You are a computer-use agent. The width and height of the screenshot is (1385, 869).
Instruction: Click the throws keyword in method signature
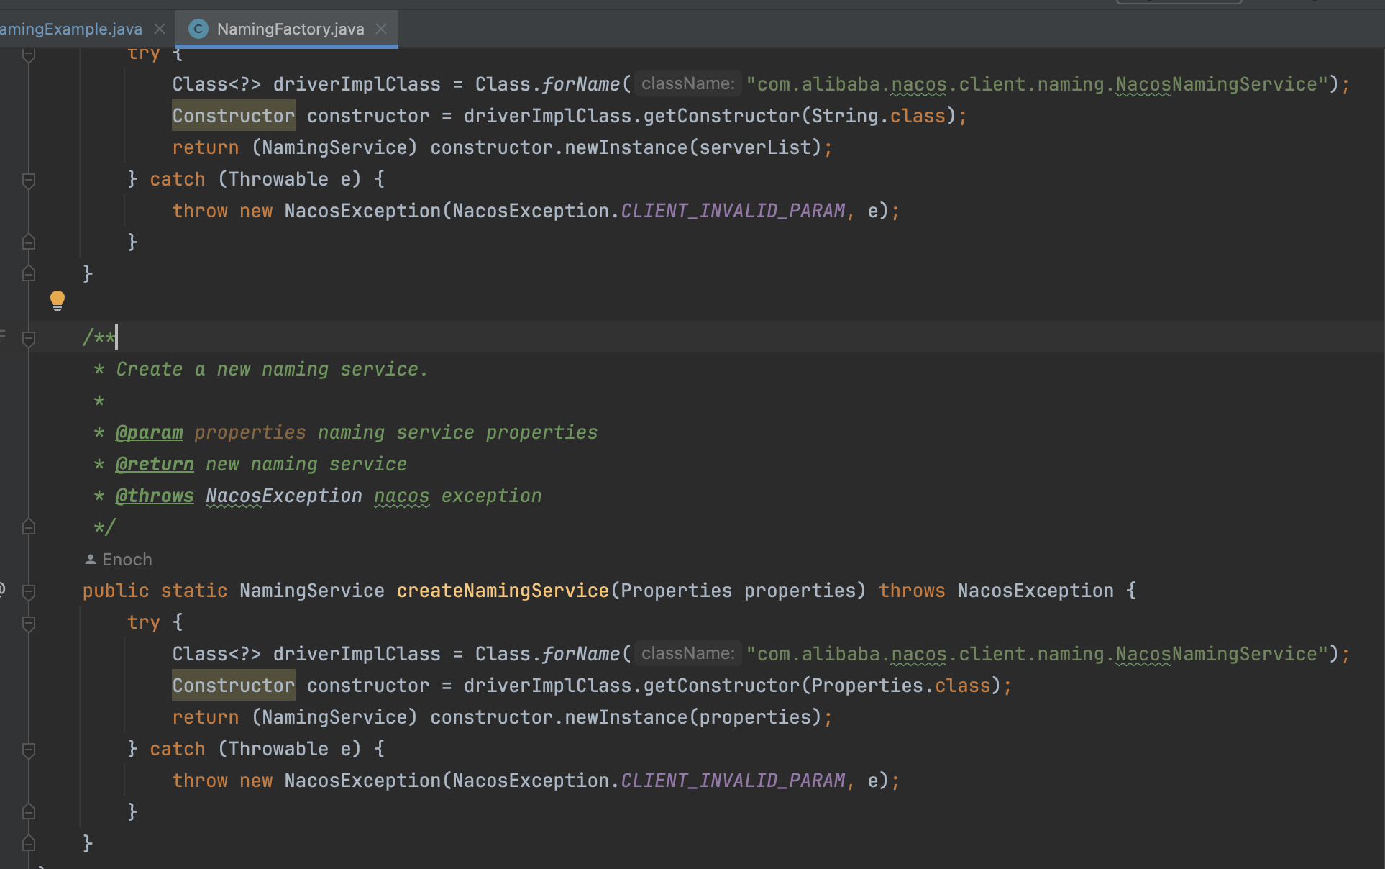pos(912,591)
